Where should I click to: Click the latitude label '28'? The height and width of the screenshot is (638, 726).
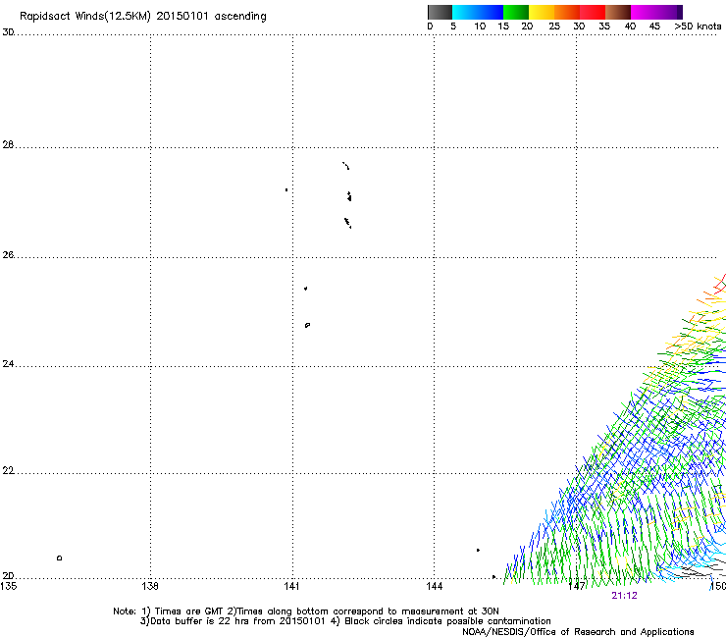click(8, 144)
